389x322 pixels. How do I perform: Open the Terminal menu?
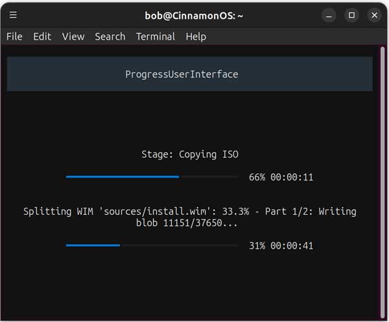(x=156, y=36)
